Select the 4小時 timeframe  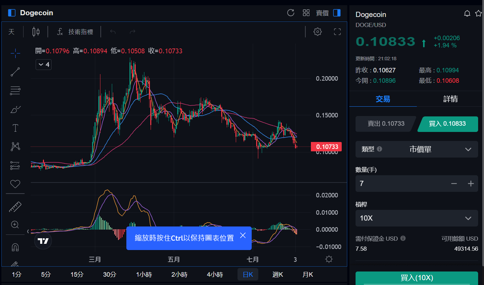[215, 275]
